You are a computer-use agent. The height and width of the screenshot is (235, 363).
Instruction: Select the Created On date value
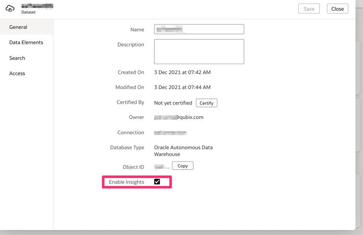183,72
